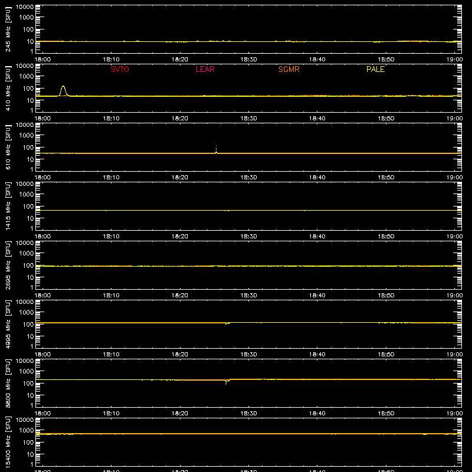Click the 18:40 time label under the 1415 MHz plot
The image size is (472, 472).
(x=317, y=237)
